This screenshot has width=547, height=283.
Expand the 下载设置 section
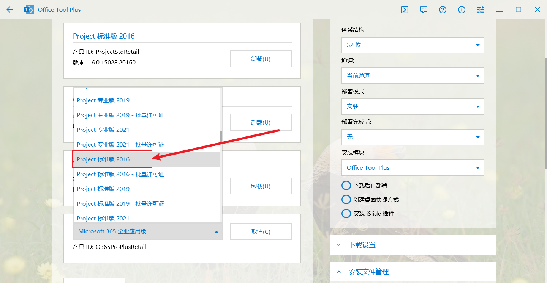(x=413, y=245)
